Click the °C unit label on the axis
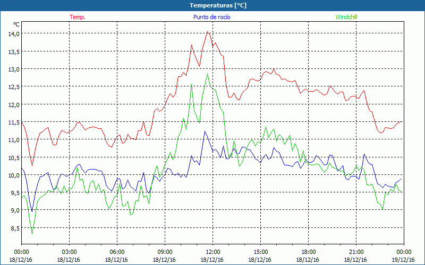Image resolution: width=425 pixels, height=265 pixels. tap(16, 24)
